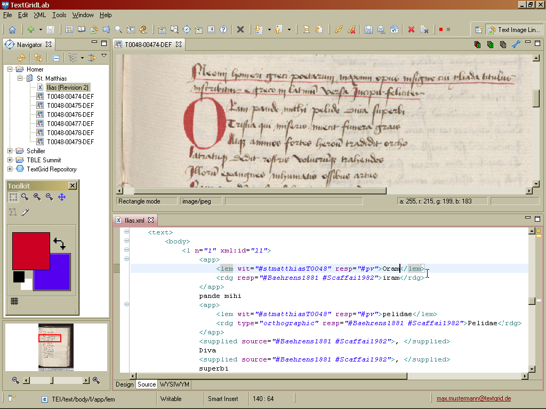Collapse the Homer project tree node
The height and width of the screenshot is (409, 546).
[10, 69]
